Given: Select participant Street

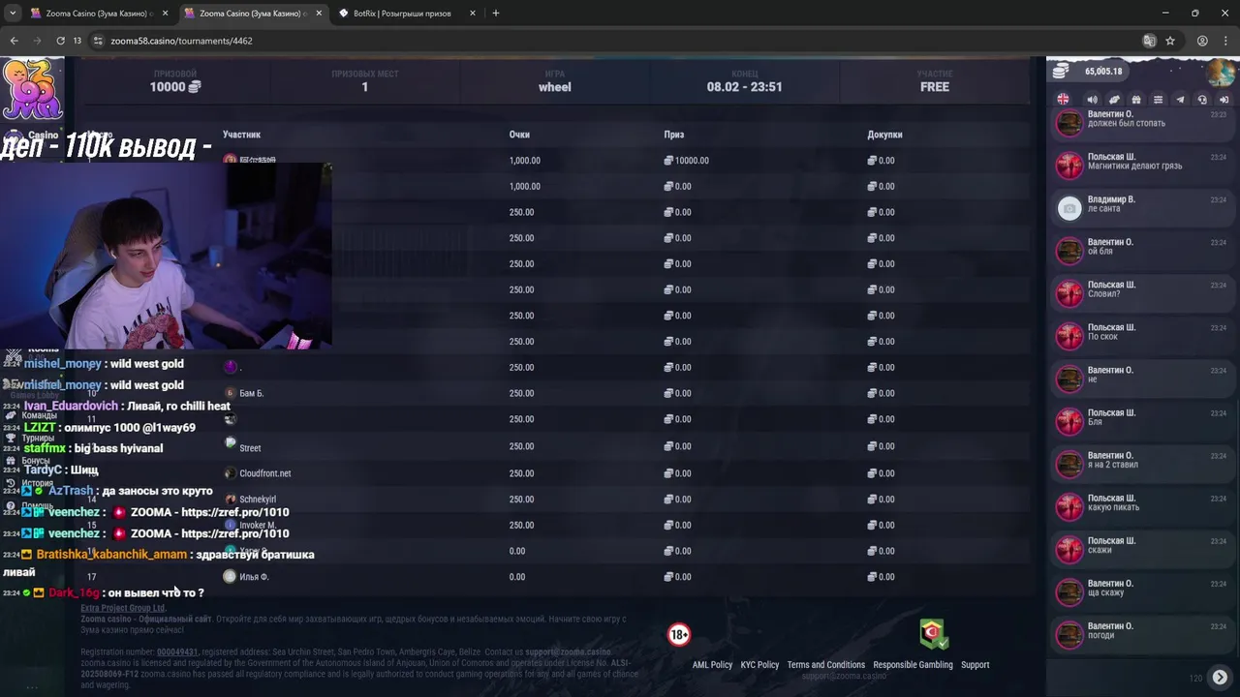Looking at the screenshot, I should tap(250, 448).
